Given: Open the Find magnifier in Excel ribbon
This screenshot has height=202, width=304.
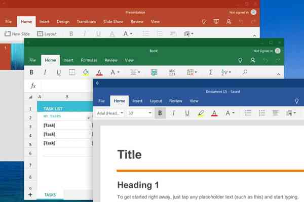Looking at the screenshot, I should click(x=245, y=72).
